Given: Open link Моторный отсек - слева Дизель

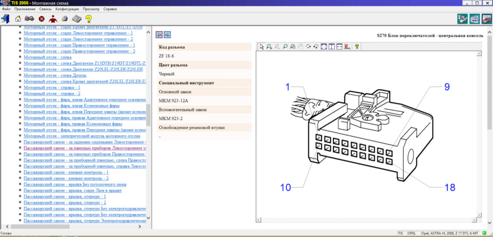Looking at the screenshot, I should pos(55,75).
